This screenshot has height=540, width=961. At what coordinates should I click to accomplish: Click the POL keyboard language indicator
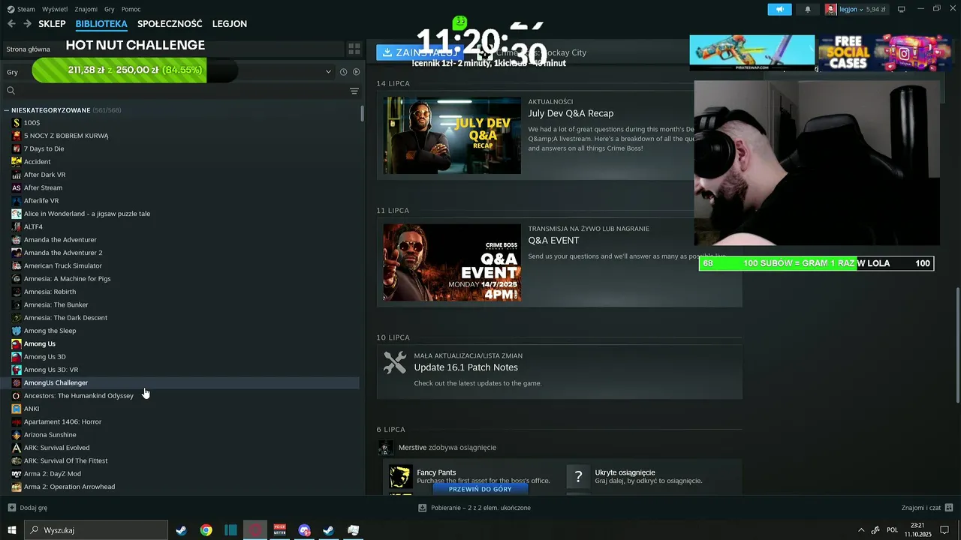(x=893, y=530)
